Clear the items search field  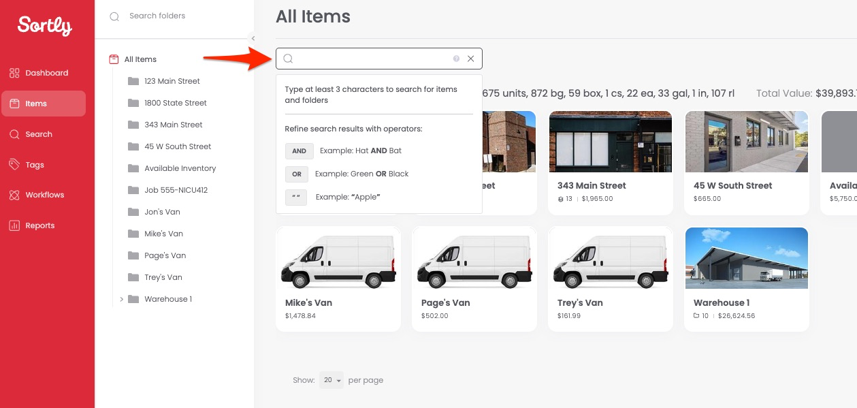(x=471, y=59)
